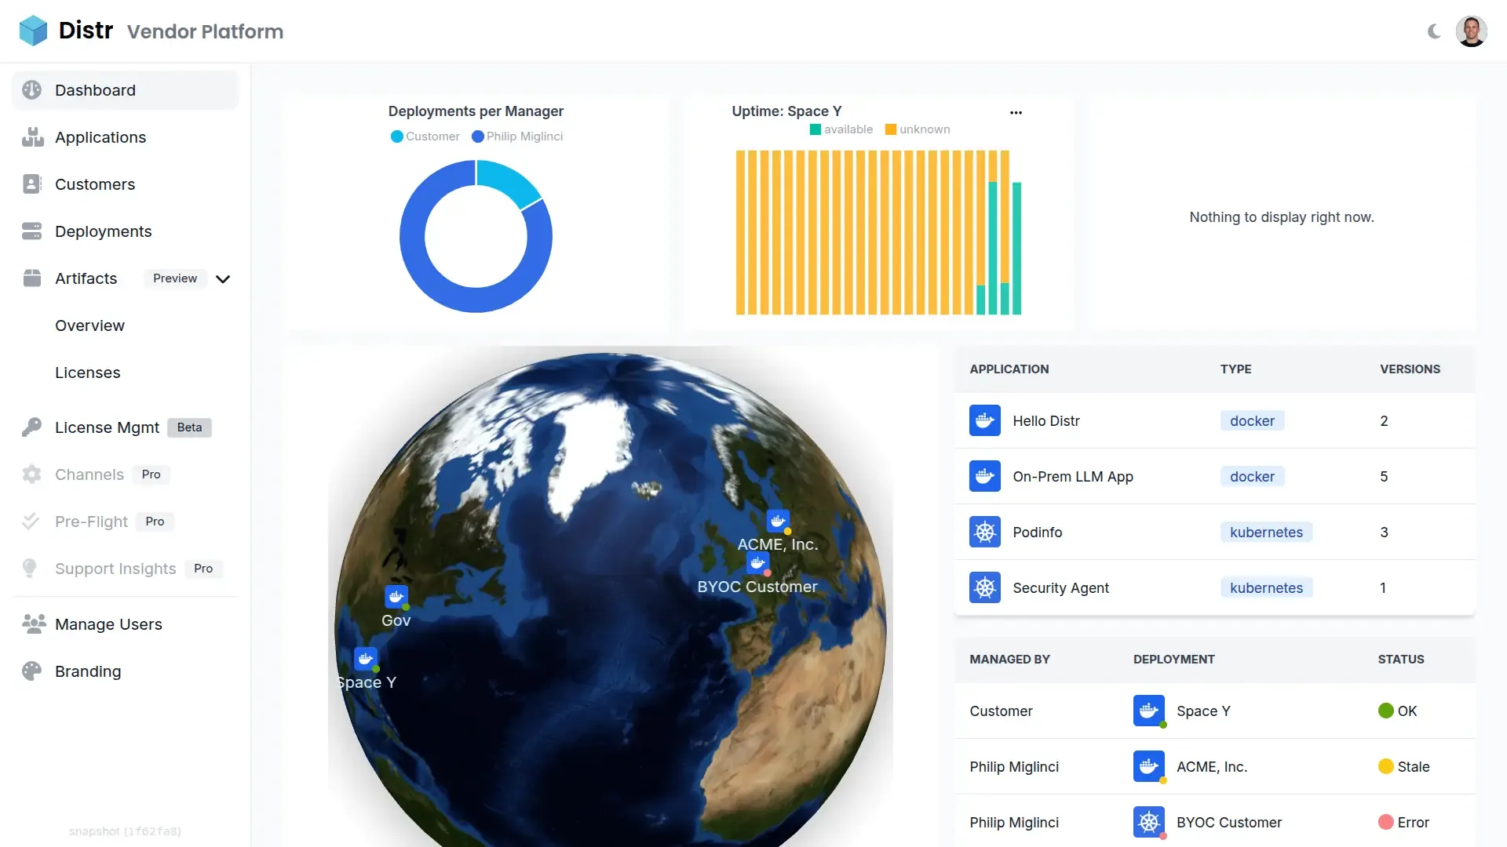This screenshot has height=847, width=1507.
Task: Click the Deployments stack icon
Action: tap(31, 231)
